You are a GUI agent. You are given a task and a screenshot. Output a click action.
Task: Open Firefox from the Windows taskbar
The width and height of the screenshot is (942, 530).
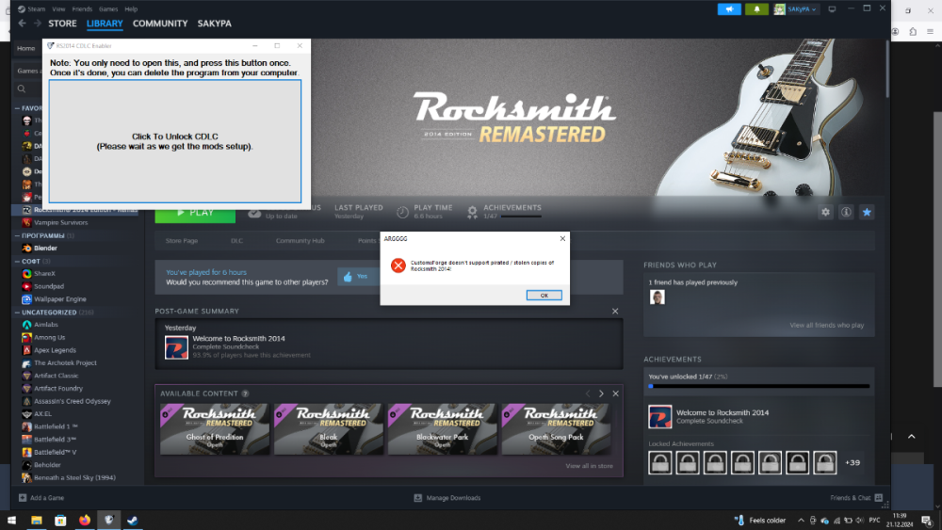coord(85,520)
